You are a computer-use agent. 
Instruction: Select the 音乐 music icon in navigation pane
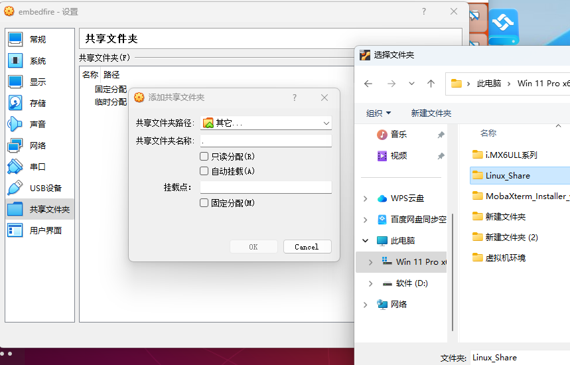click(x=382, y=135)
